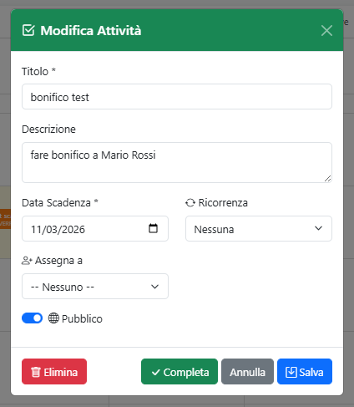The height and width of the screenshot is (407, 354).
Task: Click the save icon on the Salva button
Action: 291,372
